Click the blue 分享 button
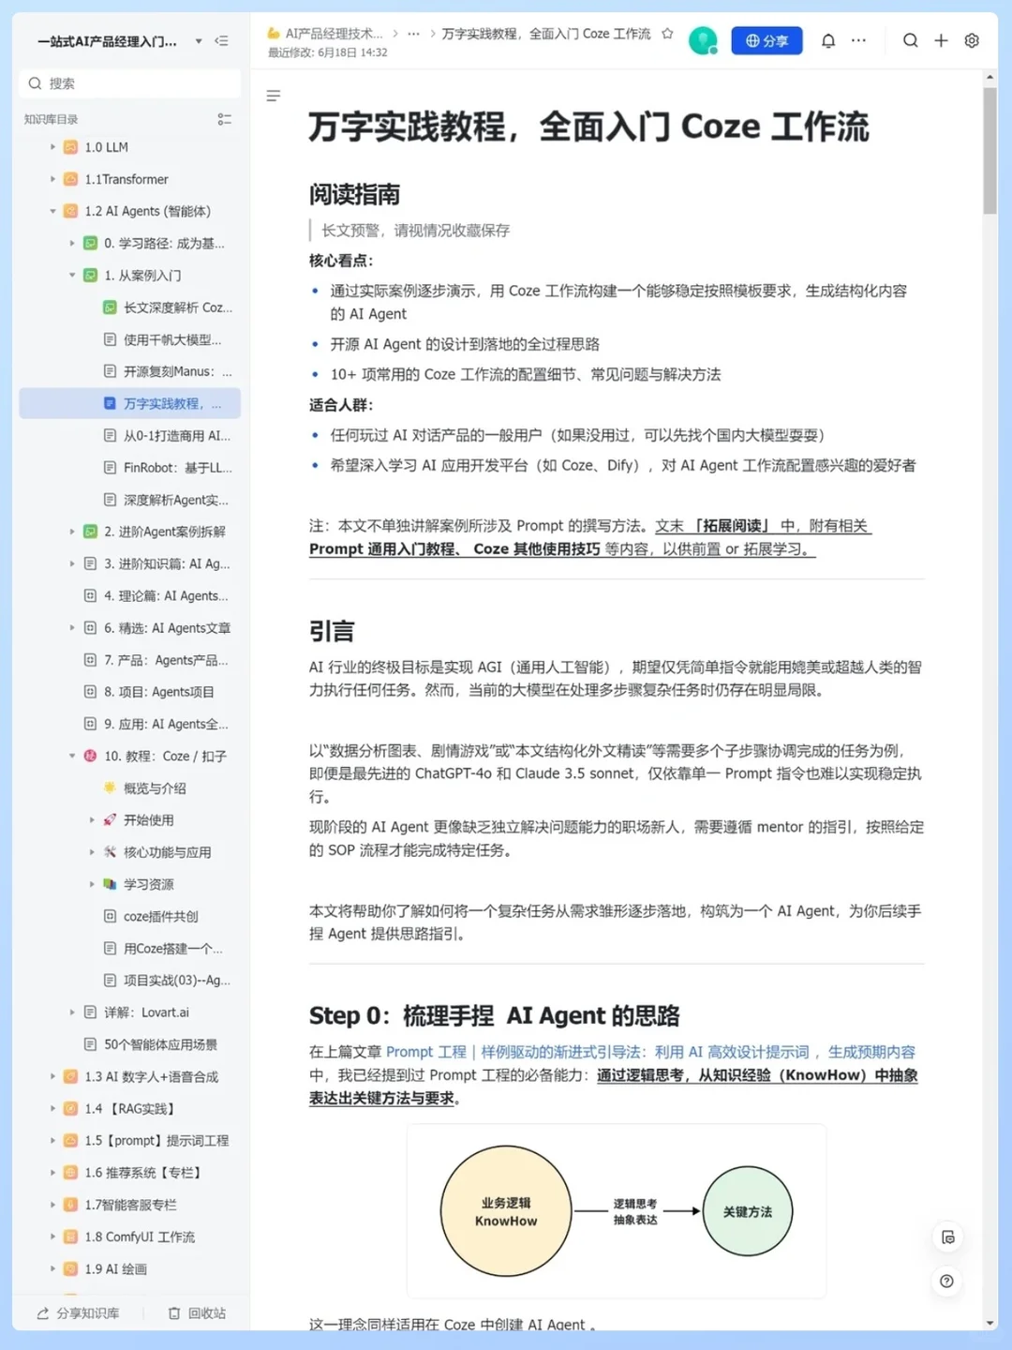 pos(766,41)
